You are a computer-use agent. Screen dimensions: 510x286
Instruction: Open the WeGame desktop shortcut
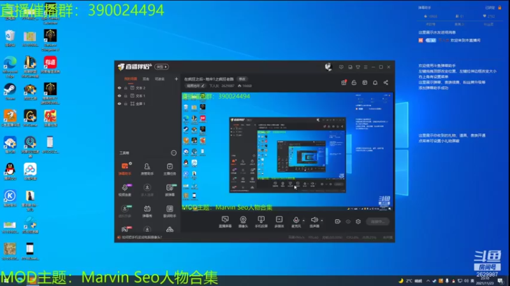coord(30,118)
